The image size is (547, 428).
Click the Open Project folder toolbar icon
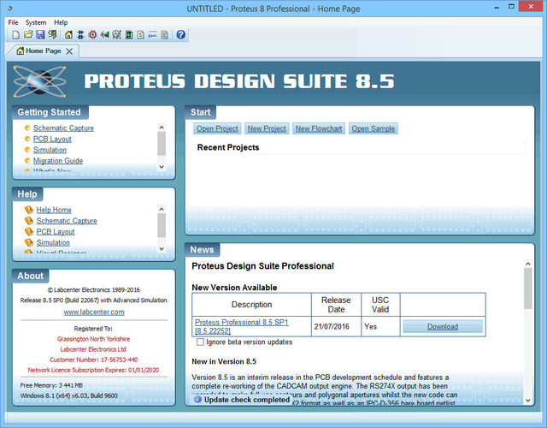(x=28, y=34)
